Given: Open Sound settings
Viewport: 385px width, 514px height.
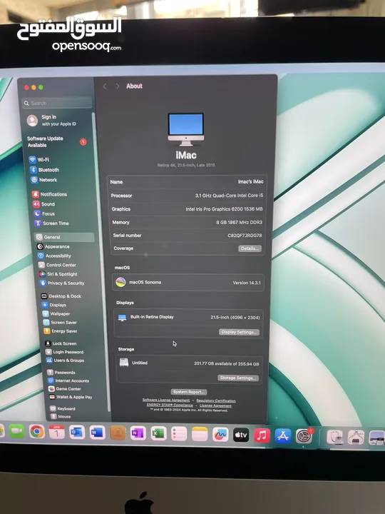Looking at the screenshot, I should (43, 204).
